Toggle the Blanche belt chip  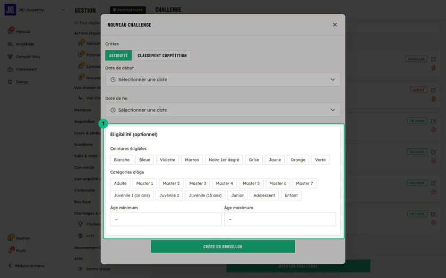(x=122, y=160)
